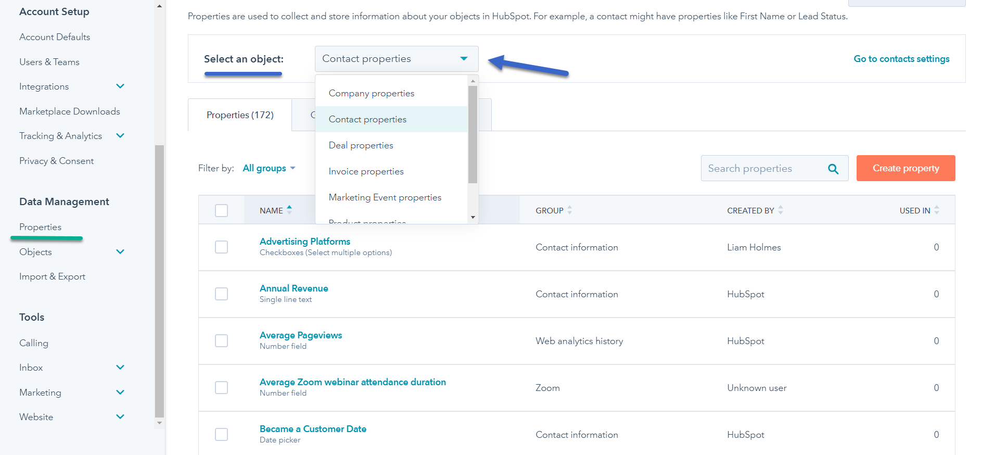
Task: Check the select-all properties checkbox
Action: (x=222, y=210)
